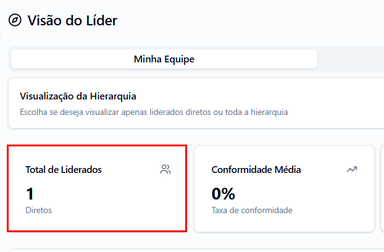The width and height of the screenshot is (384, 252).
Task: Click the Total de Liderados card title
Action: 64,169
